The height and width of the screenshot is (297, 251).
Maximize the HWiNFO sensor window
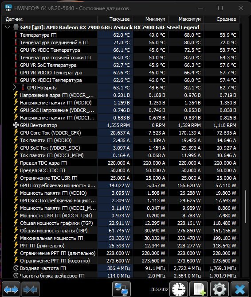click(x=220, y=8)
